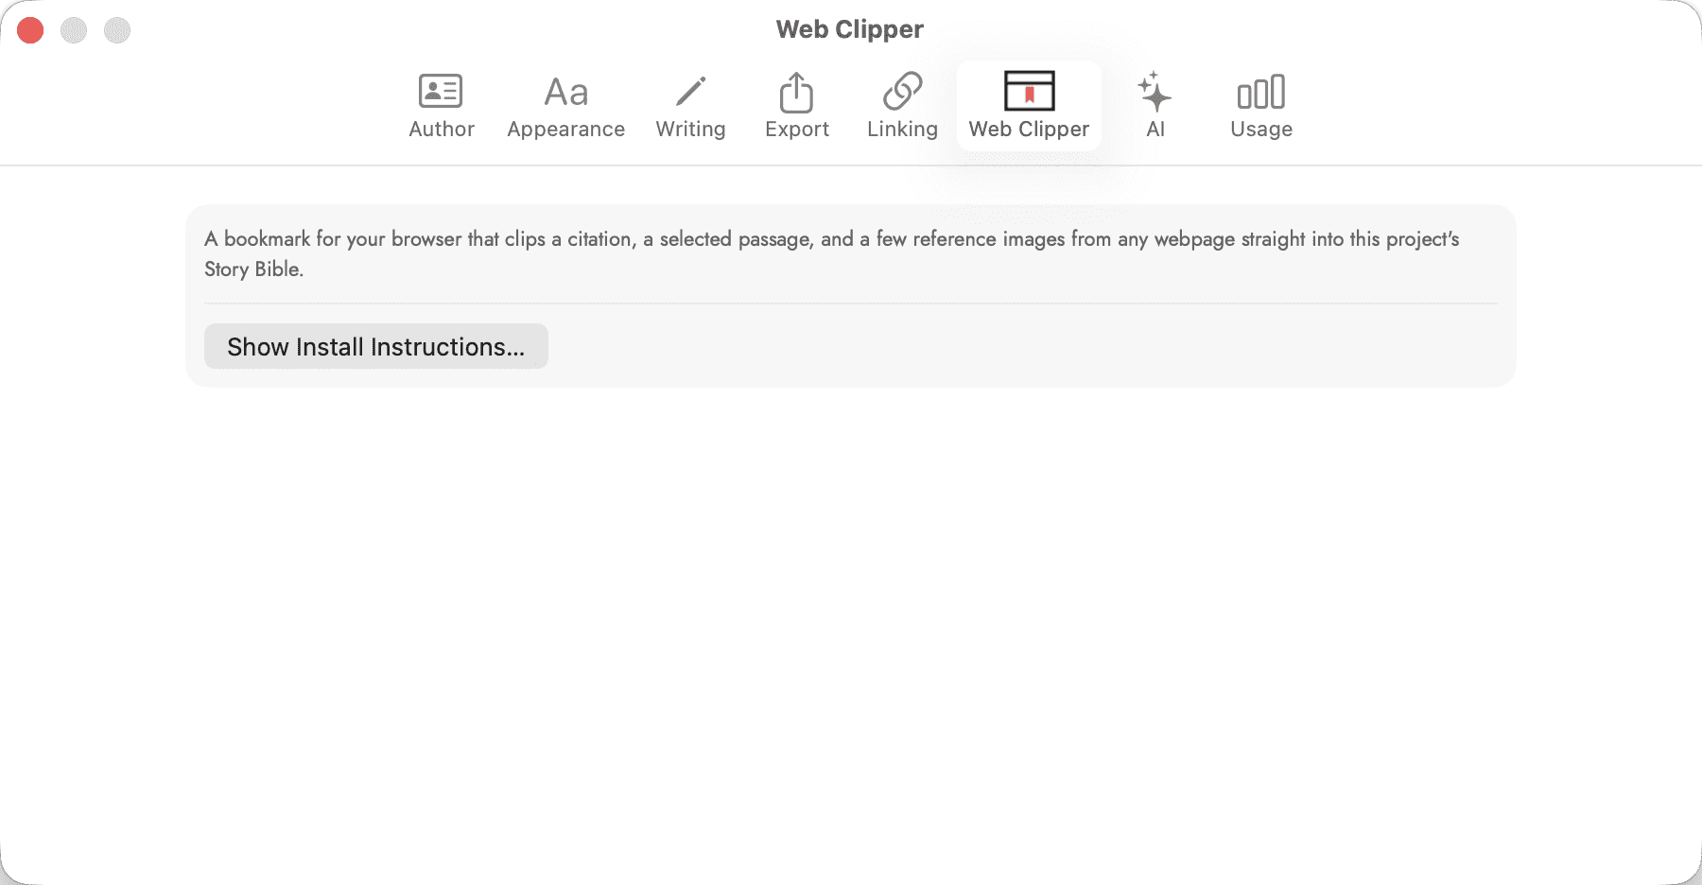Show the Usage statistics tab
The height and width of the screenshot is (885, 1702).
click(1260, 106)
